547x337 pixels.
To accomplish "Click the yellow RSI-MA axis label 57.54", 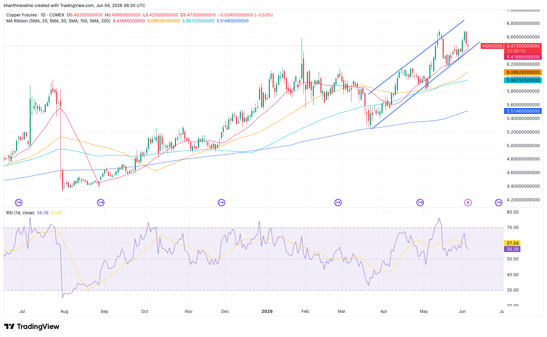I will point(512,243).
